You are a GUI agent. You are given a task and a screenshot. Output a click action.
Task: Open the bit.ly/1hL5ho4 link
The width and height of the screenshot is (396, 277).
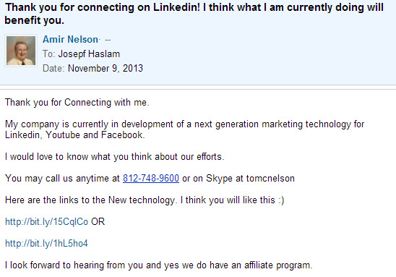click(x=46, y=244)
